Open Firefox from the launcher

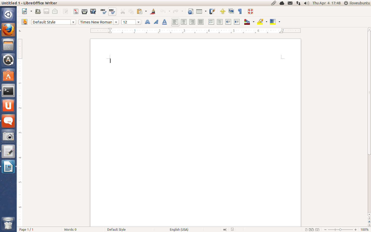[8, 30]
